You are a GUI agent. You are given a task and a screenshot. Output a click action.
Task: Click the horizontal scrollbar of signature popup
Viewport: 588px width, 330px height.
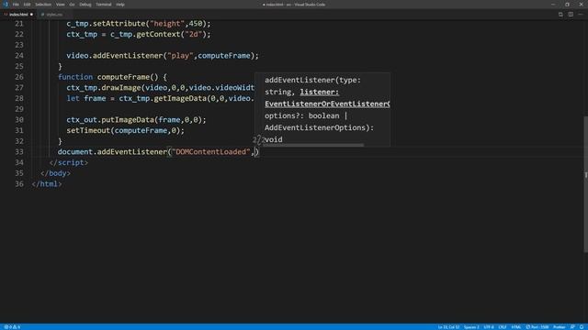313,145
